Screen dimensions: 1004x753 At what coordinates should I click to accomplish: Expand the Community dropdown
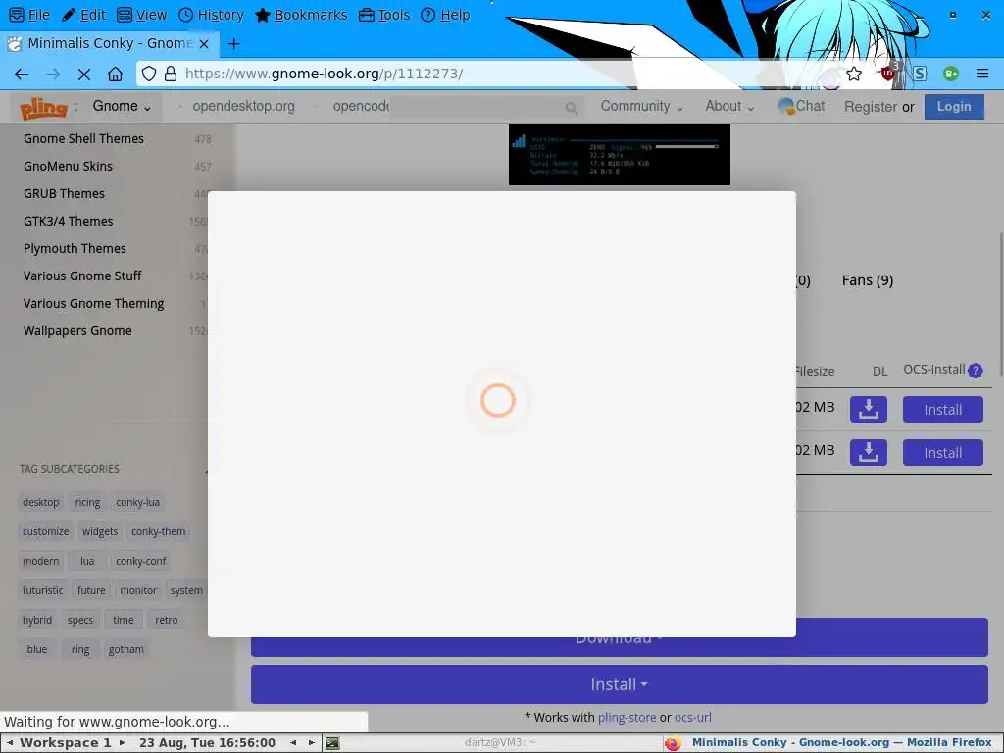click(x=641, y=106)
